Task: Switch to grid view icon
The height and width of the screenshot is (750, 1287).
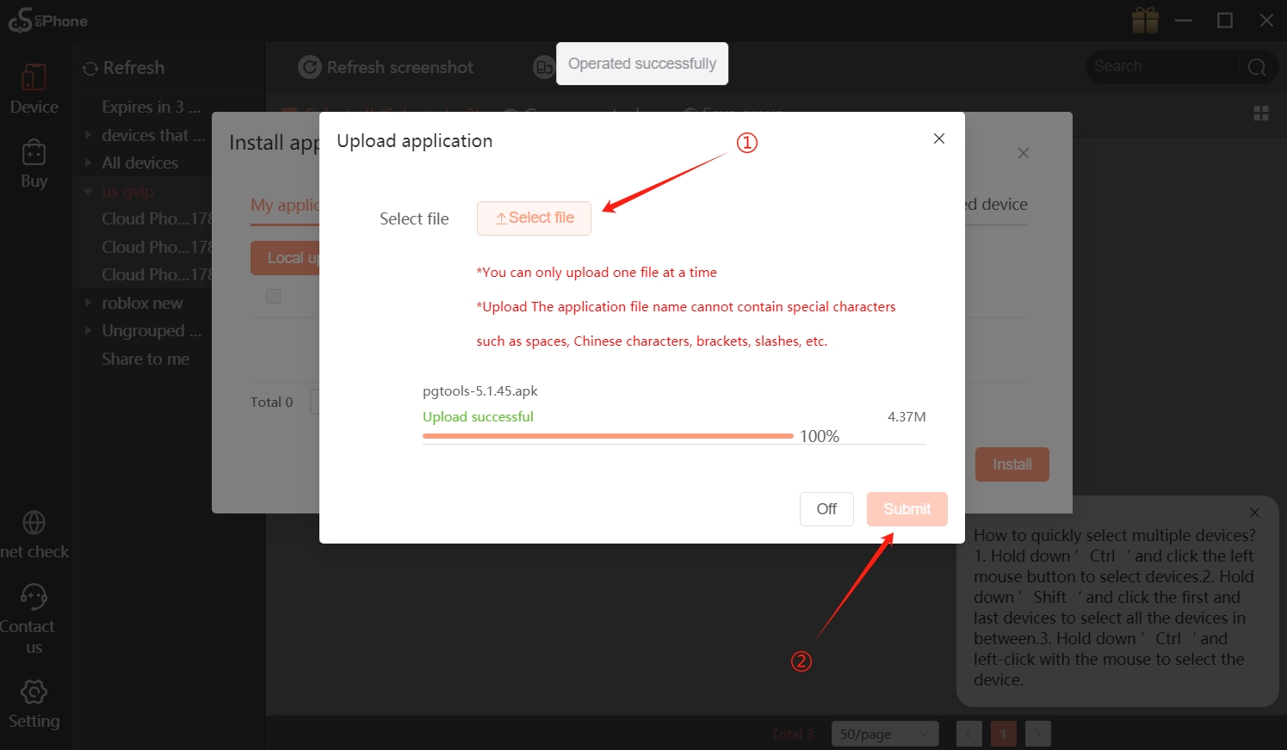Action: [x=1261, y=114]
